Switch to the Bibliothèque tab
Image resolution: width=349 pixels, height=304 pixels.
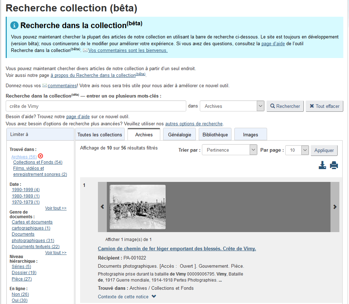[215, 135]
